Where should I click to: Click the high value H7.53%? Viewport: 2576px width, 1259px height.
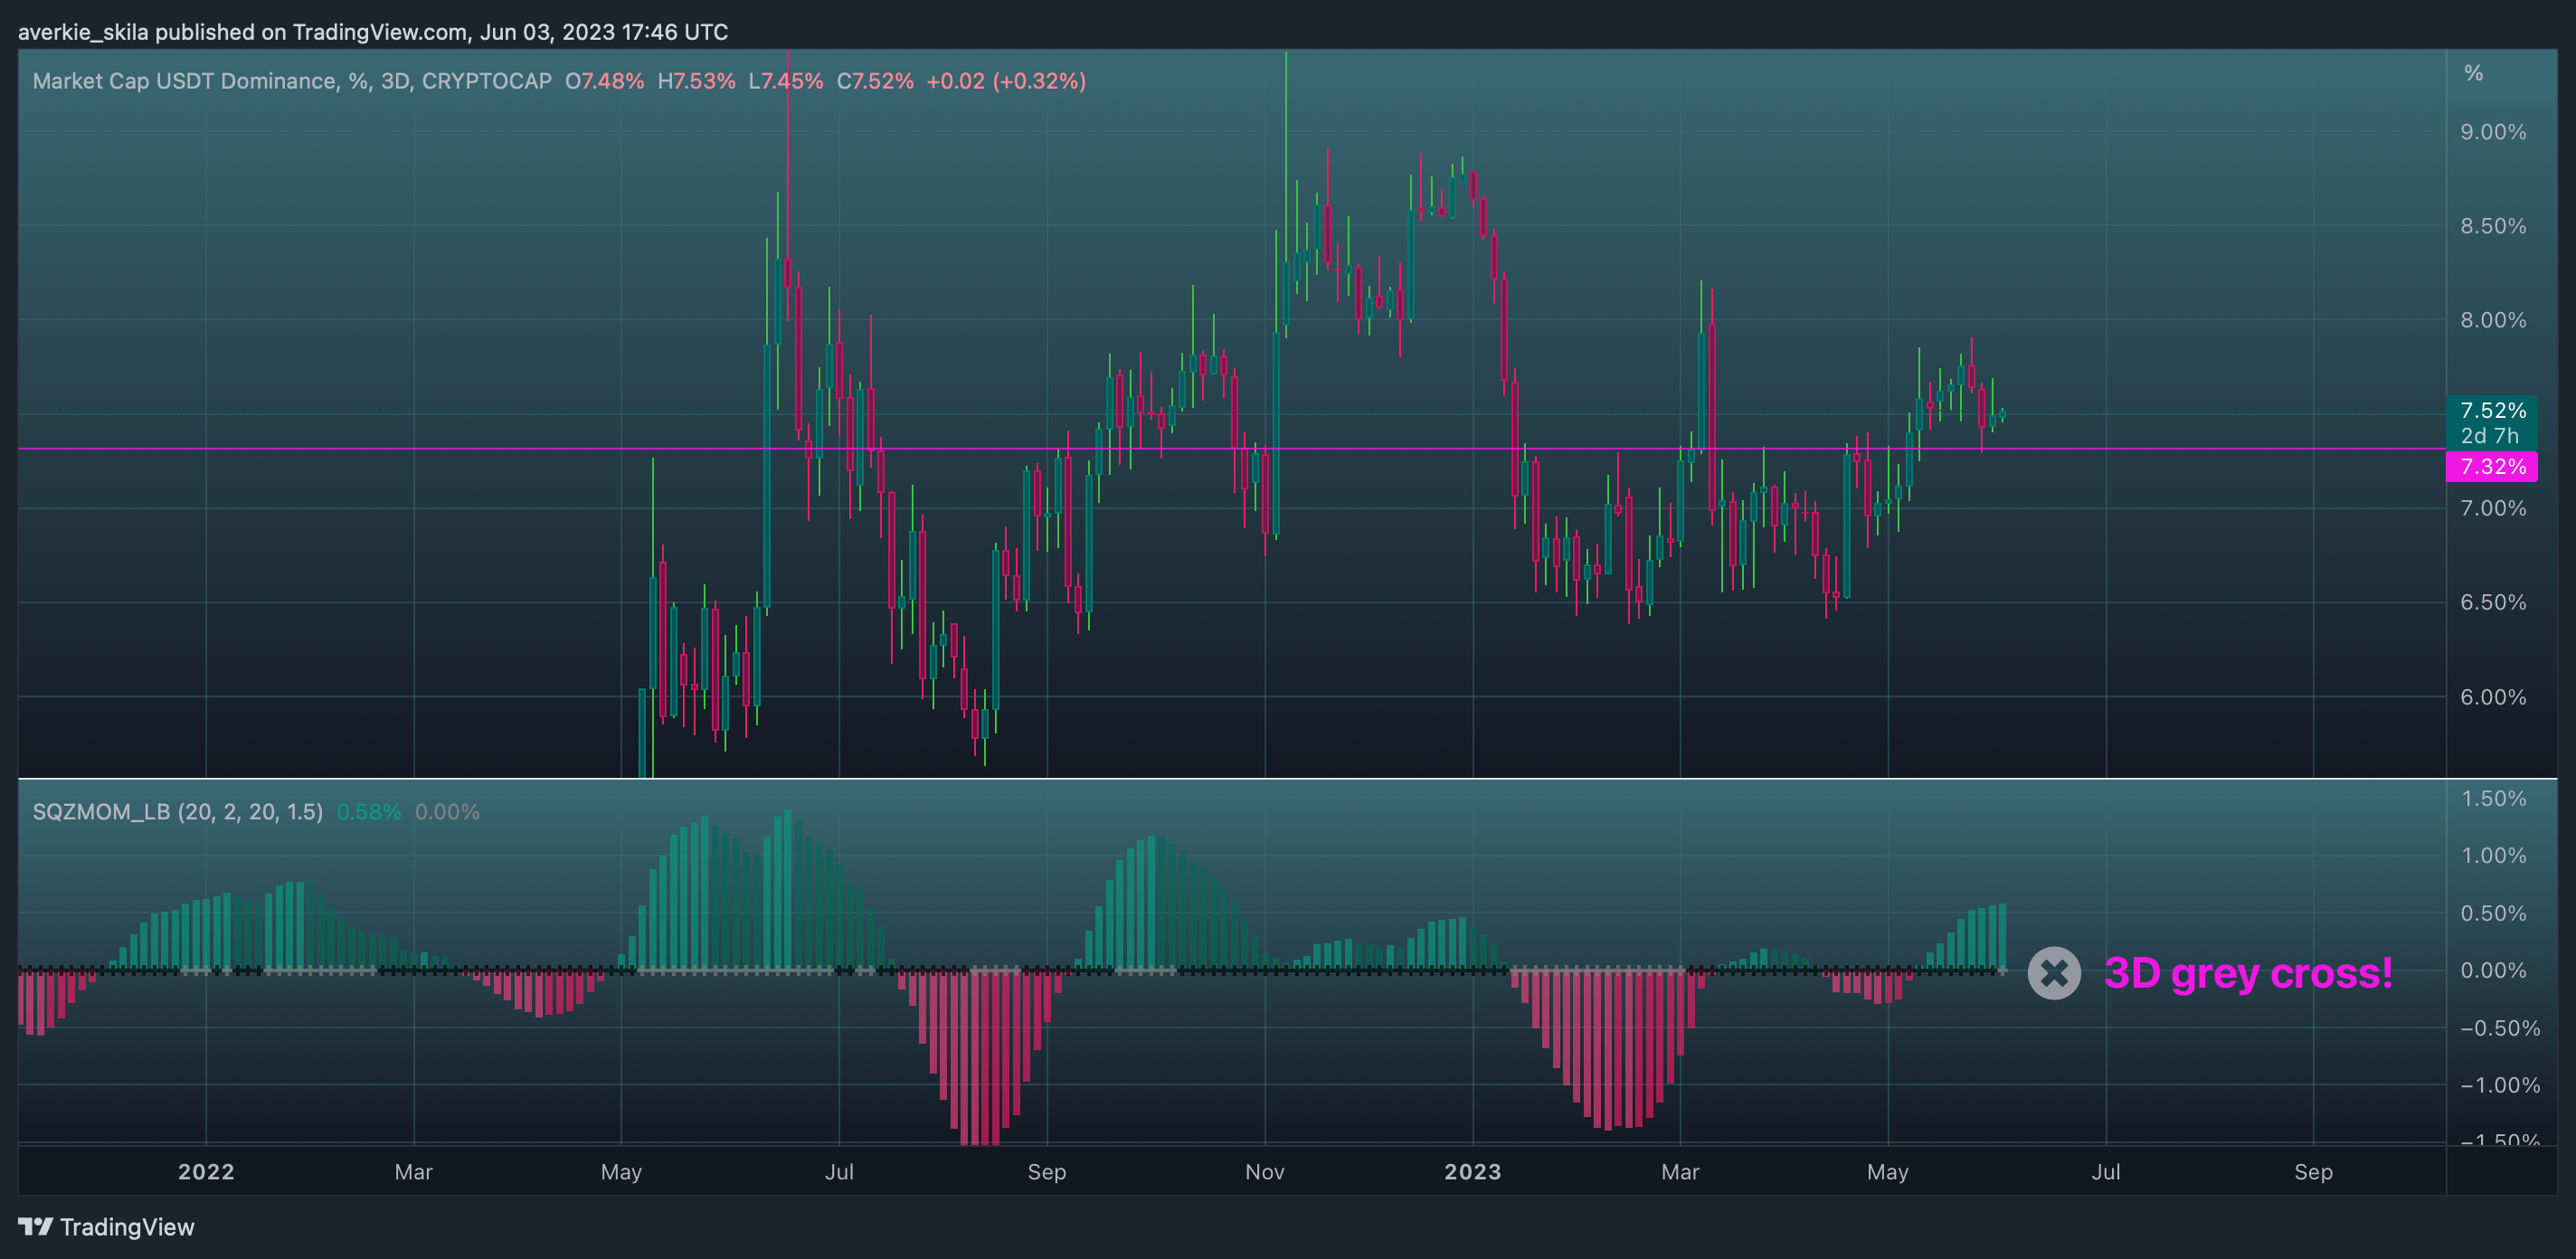(x=696, y=81)
